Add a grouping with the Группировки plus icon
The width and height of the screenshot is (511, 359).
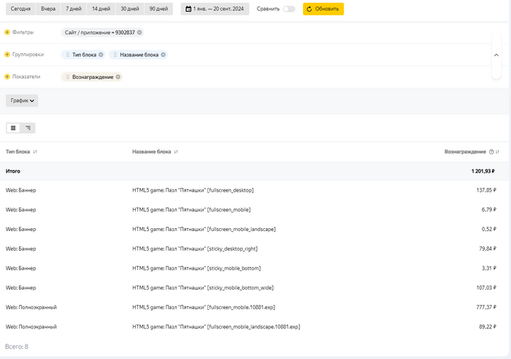(x=7, y=54)
